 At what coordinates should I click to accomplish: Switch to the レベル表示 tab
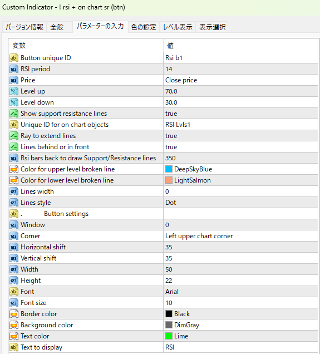(178, 27)
